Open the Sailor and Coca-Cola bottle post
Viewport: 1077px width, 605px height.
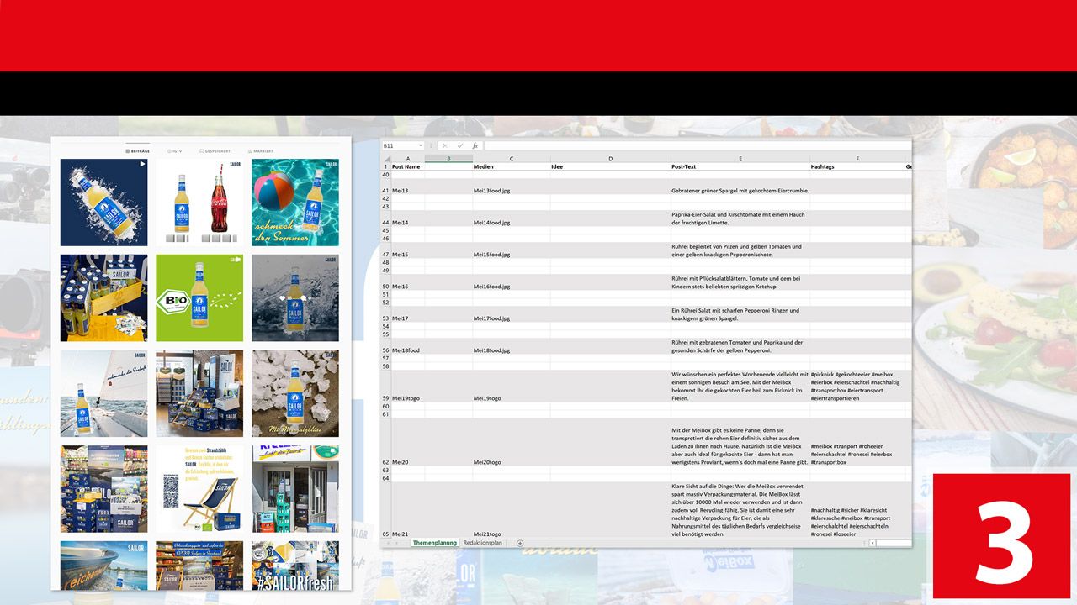199,202
